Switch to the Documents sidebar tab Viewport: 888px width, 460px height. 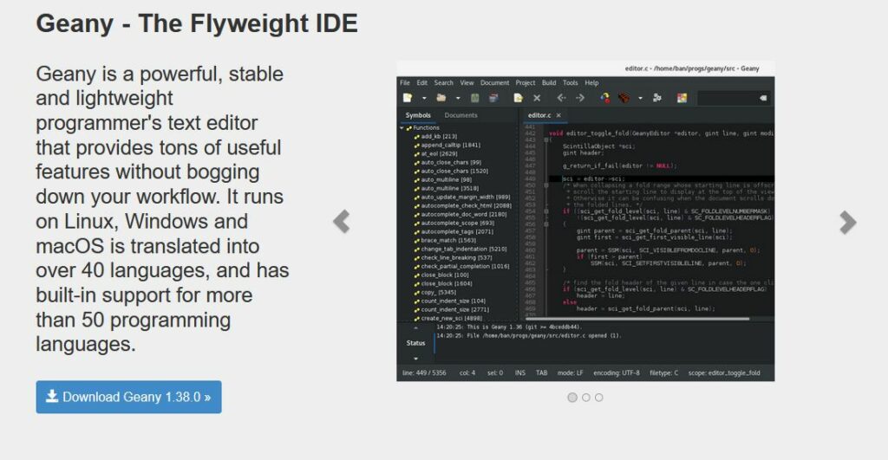pos(460,115)
